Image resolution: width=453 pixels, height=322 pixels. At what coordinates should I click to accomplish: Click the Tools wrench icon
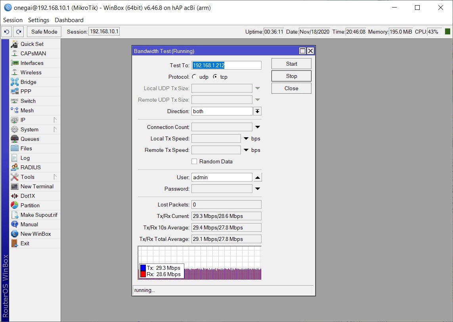pos(14,177)
